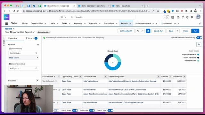Click the Opportunities report type pill
The width and height of the screenshot is (205, 115).
pos(44,32)
